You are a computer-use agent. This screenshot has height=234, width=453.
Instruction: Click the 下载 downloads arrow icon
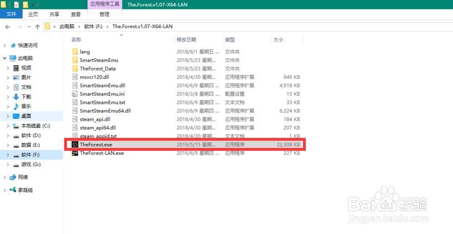click(x=16, y=97)
